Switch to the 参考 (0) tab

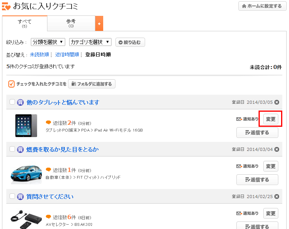coord(71,23)
